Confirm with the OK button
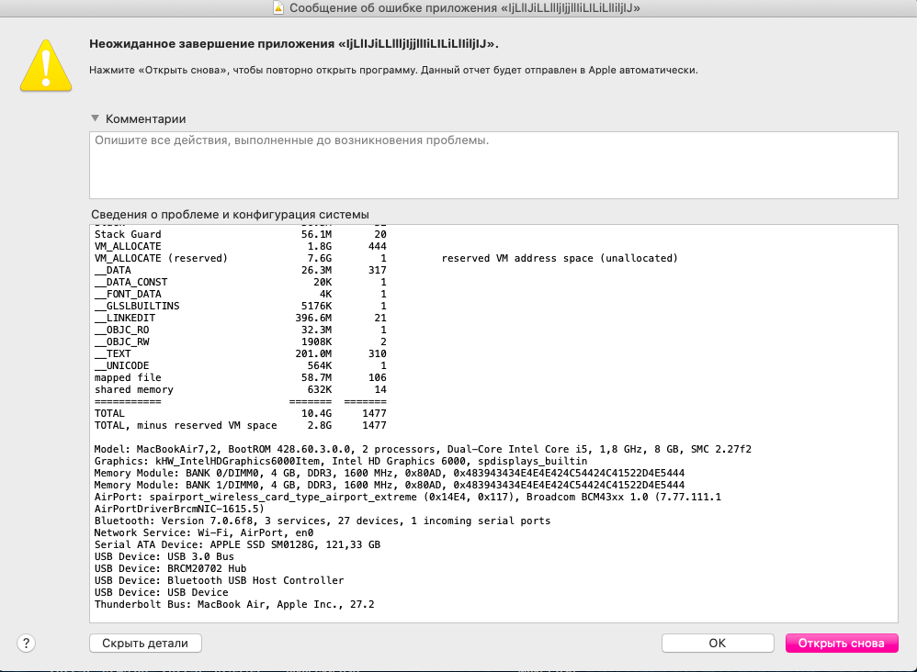Screen dimensions: 917x672 tap(717, 644)
